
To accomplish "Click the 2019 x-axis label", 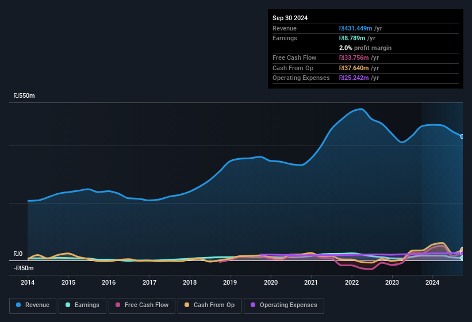I will tap(230, 282).
